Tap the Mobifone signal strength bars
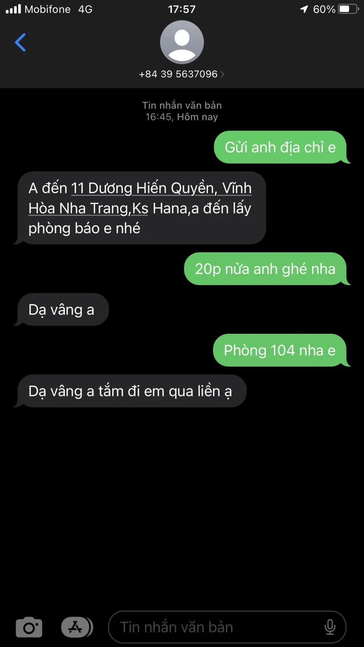 [x=13, y=9]
